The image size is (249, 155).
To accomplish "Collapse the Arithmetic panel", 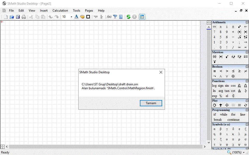I will tap(247, 22).
